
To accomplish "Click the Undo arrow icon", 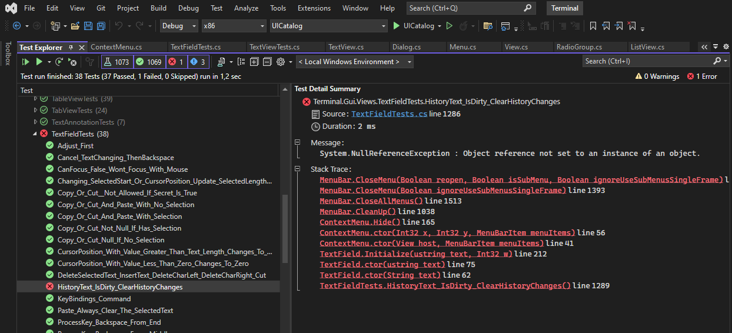I will 118,26.
